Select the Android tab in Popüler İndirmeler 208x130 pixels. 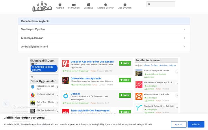tap(139, 65)
